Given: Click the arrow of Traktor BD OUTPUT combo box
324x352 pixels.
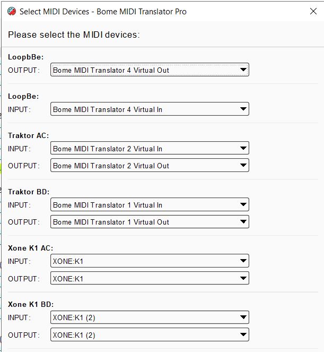Looking at the screenshot, I should click(243, 222).
